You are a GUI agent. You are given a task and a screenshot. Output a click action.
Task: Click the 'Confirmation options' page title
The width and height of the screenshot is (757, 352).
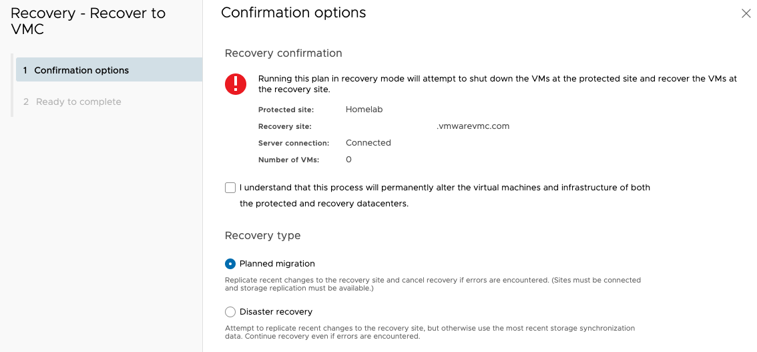293,13
